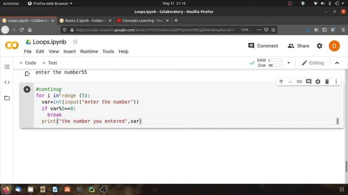
Task: Click the page vertical scrollbar thumb
Action: tap(346, 166)
